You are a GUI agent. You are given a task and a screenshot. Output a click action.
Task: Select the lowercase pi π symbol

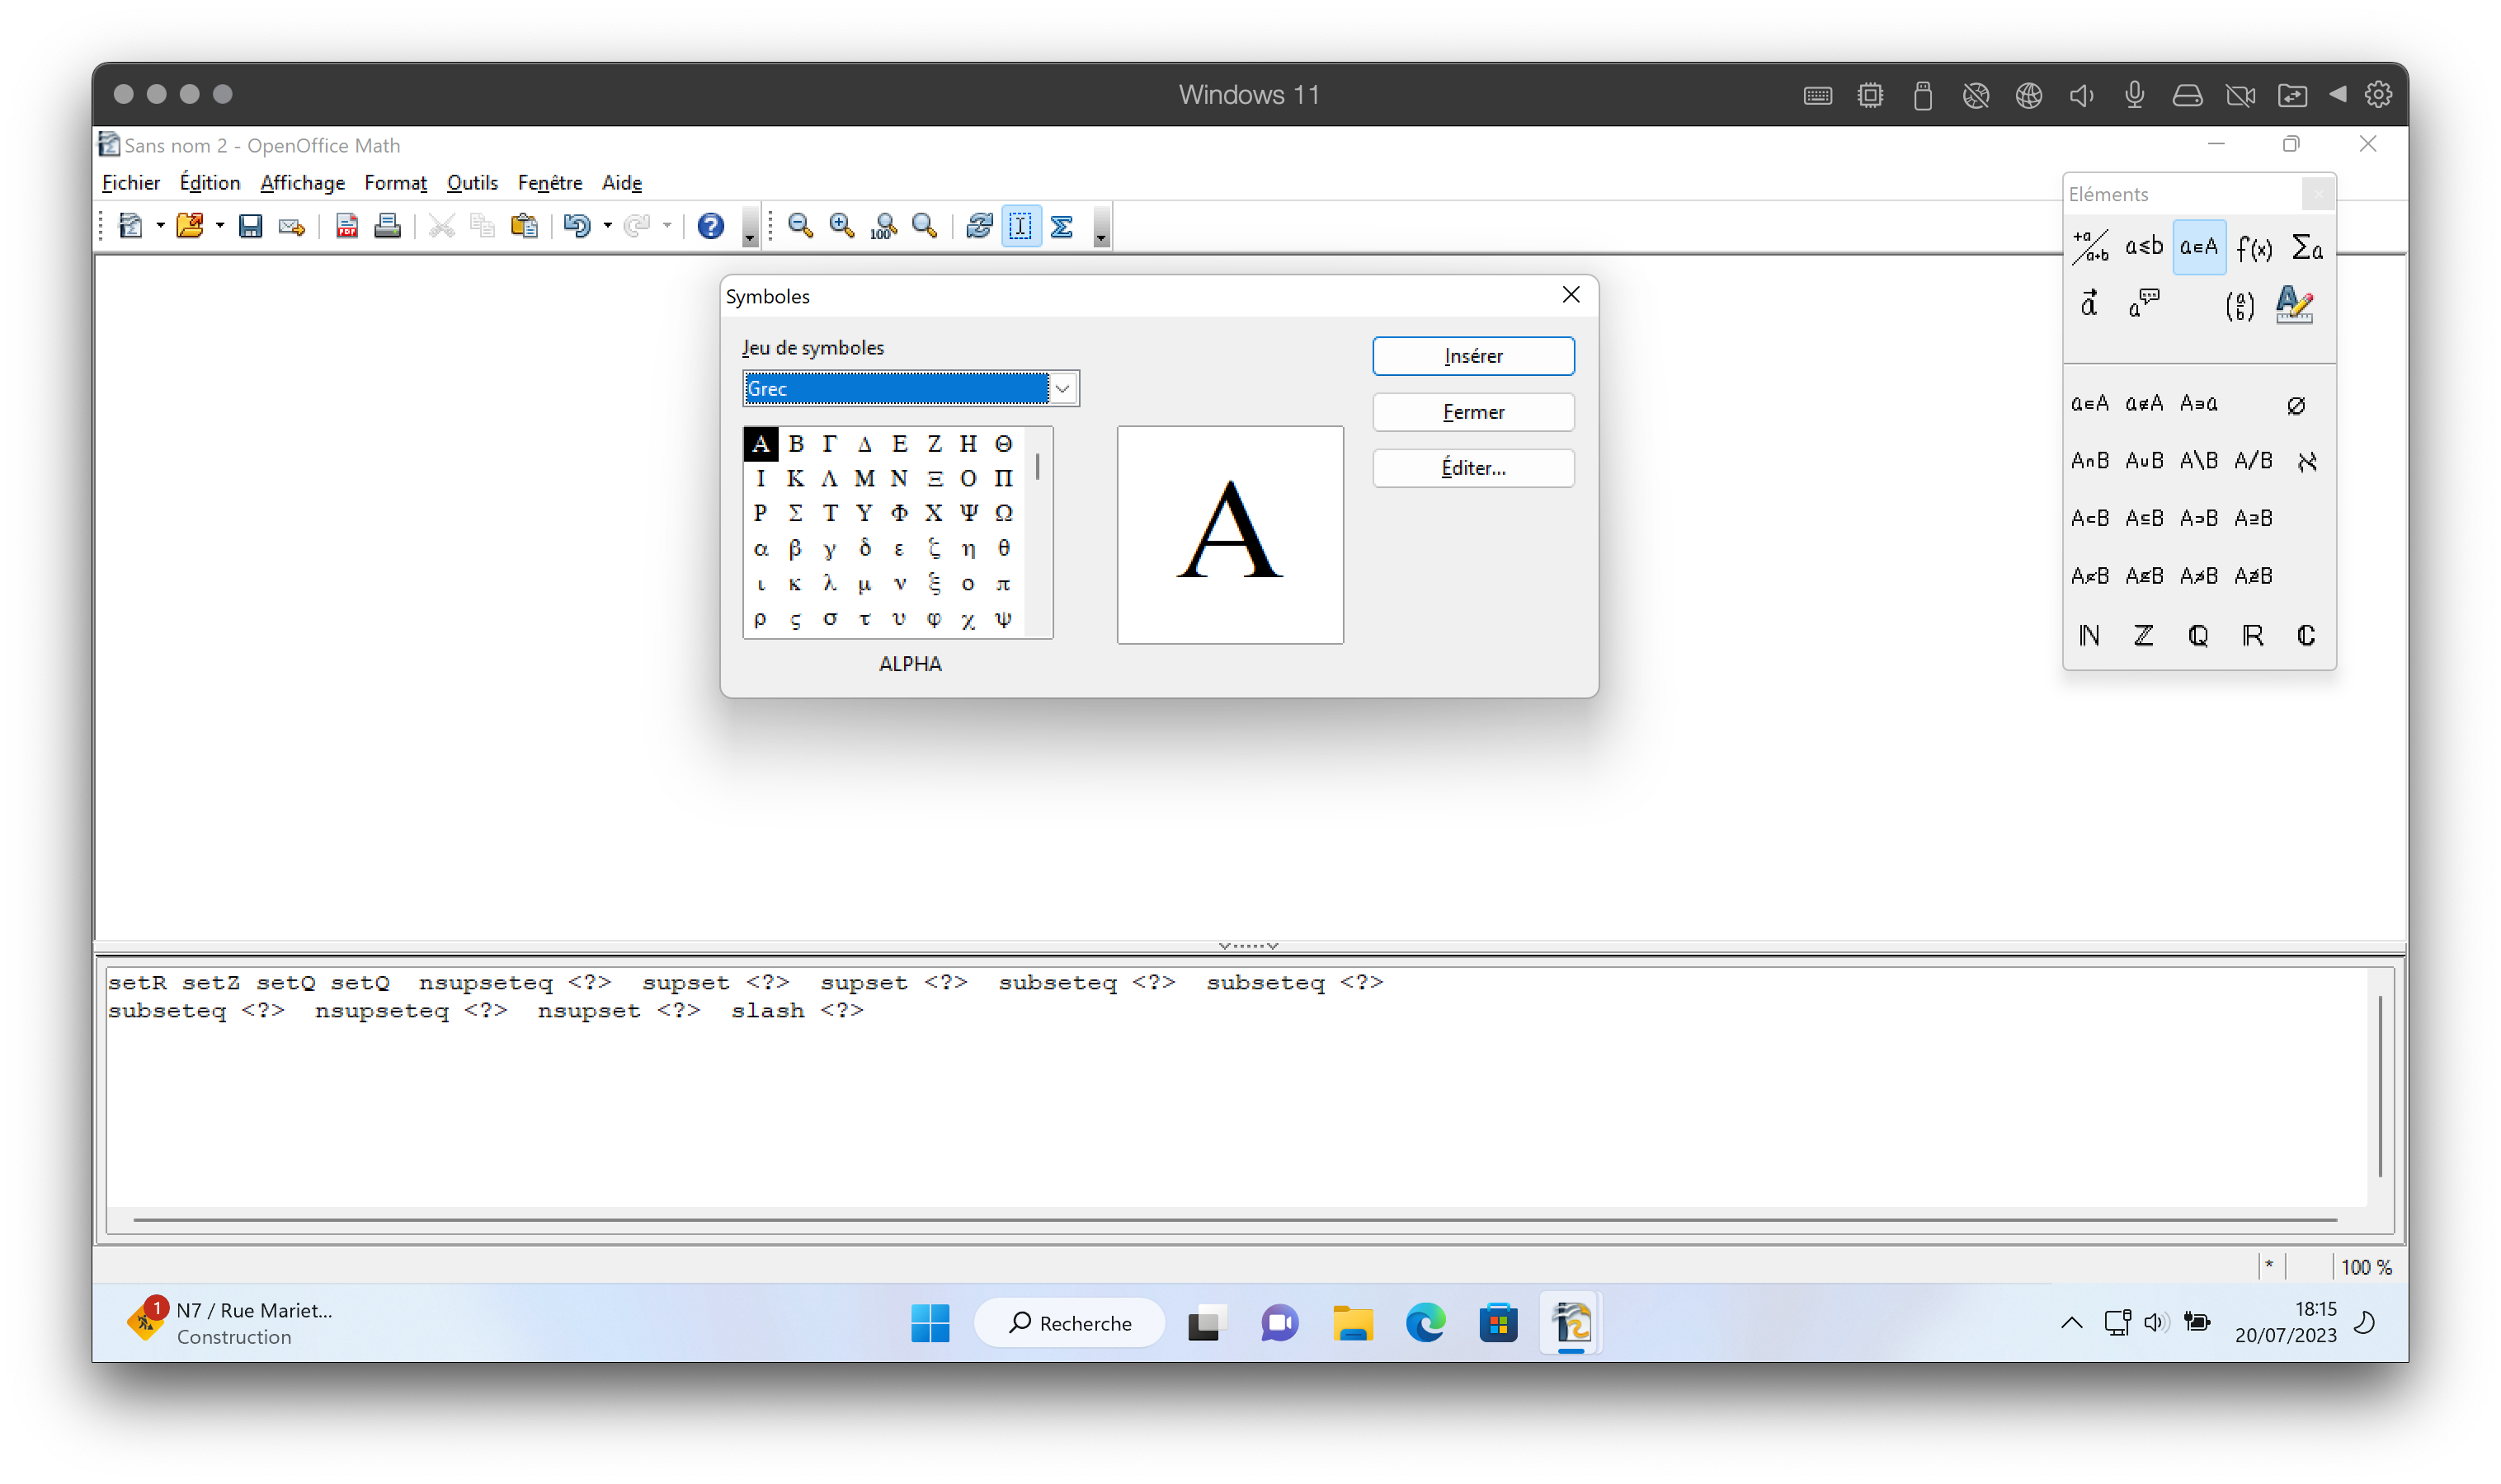pos(1003,584)
